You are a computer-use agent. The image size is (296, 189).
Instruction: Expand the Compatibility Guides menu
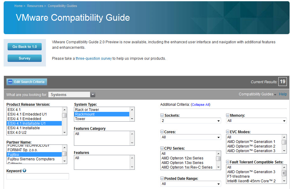point(257,94)
